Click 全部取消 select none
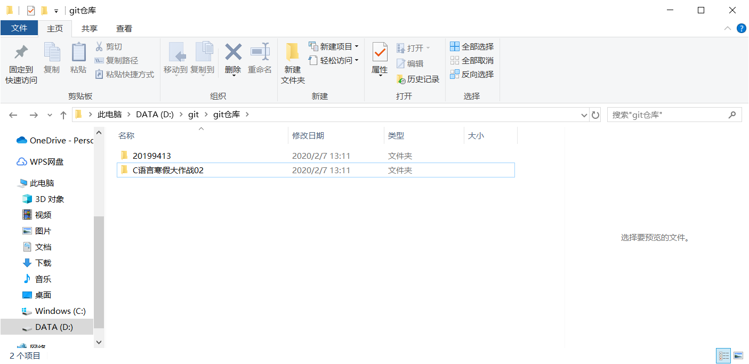The width and height of the screenshot is (749, 364). pos(472,61)
